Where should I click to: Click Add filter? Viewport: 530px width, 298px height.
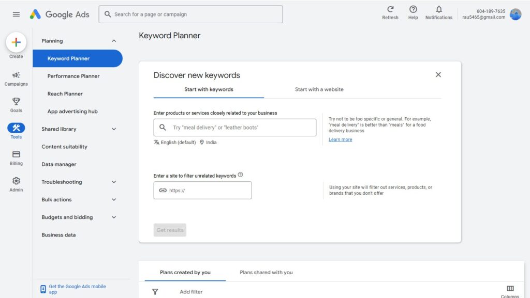point(191,292)
